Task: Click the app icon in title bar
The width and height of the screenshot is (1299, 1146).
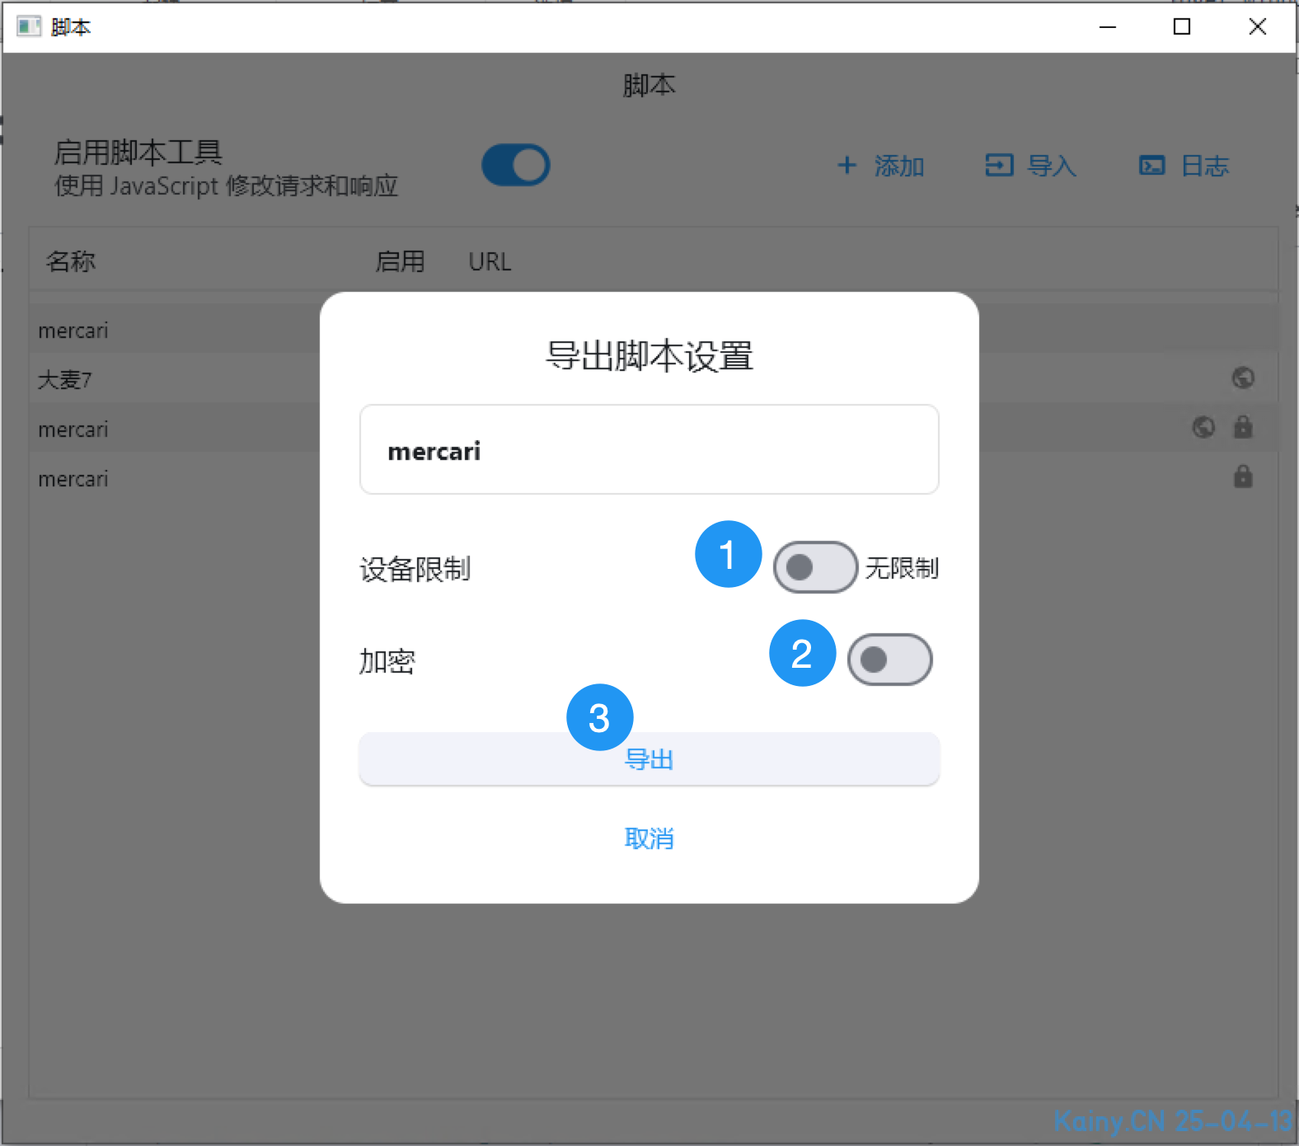Action: point(29,27)
